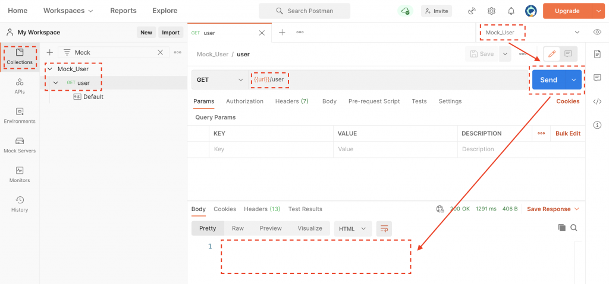This screenshot has height=284, width=609.
Task: Switch response view to Raw
Action: click(x=238, y=228)
